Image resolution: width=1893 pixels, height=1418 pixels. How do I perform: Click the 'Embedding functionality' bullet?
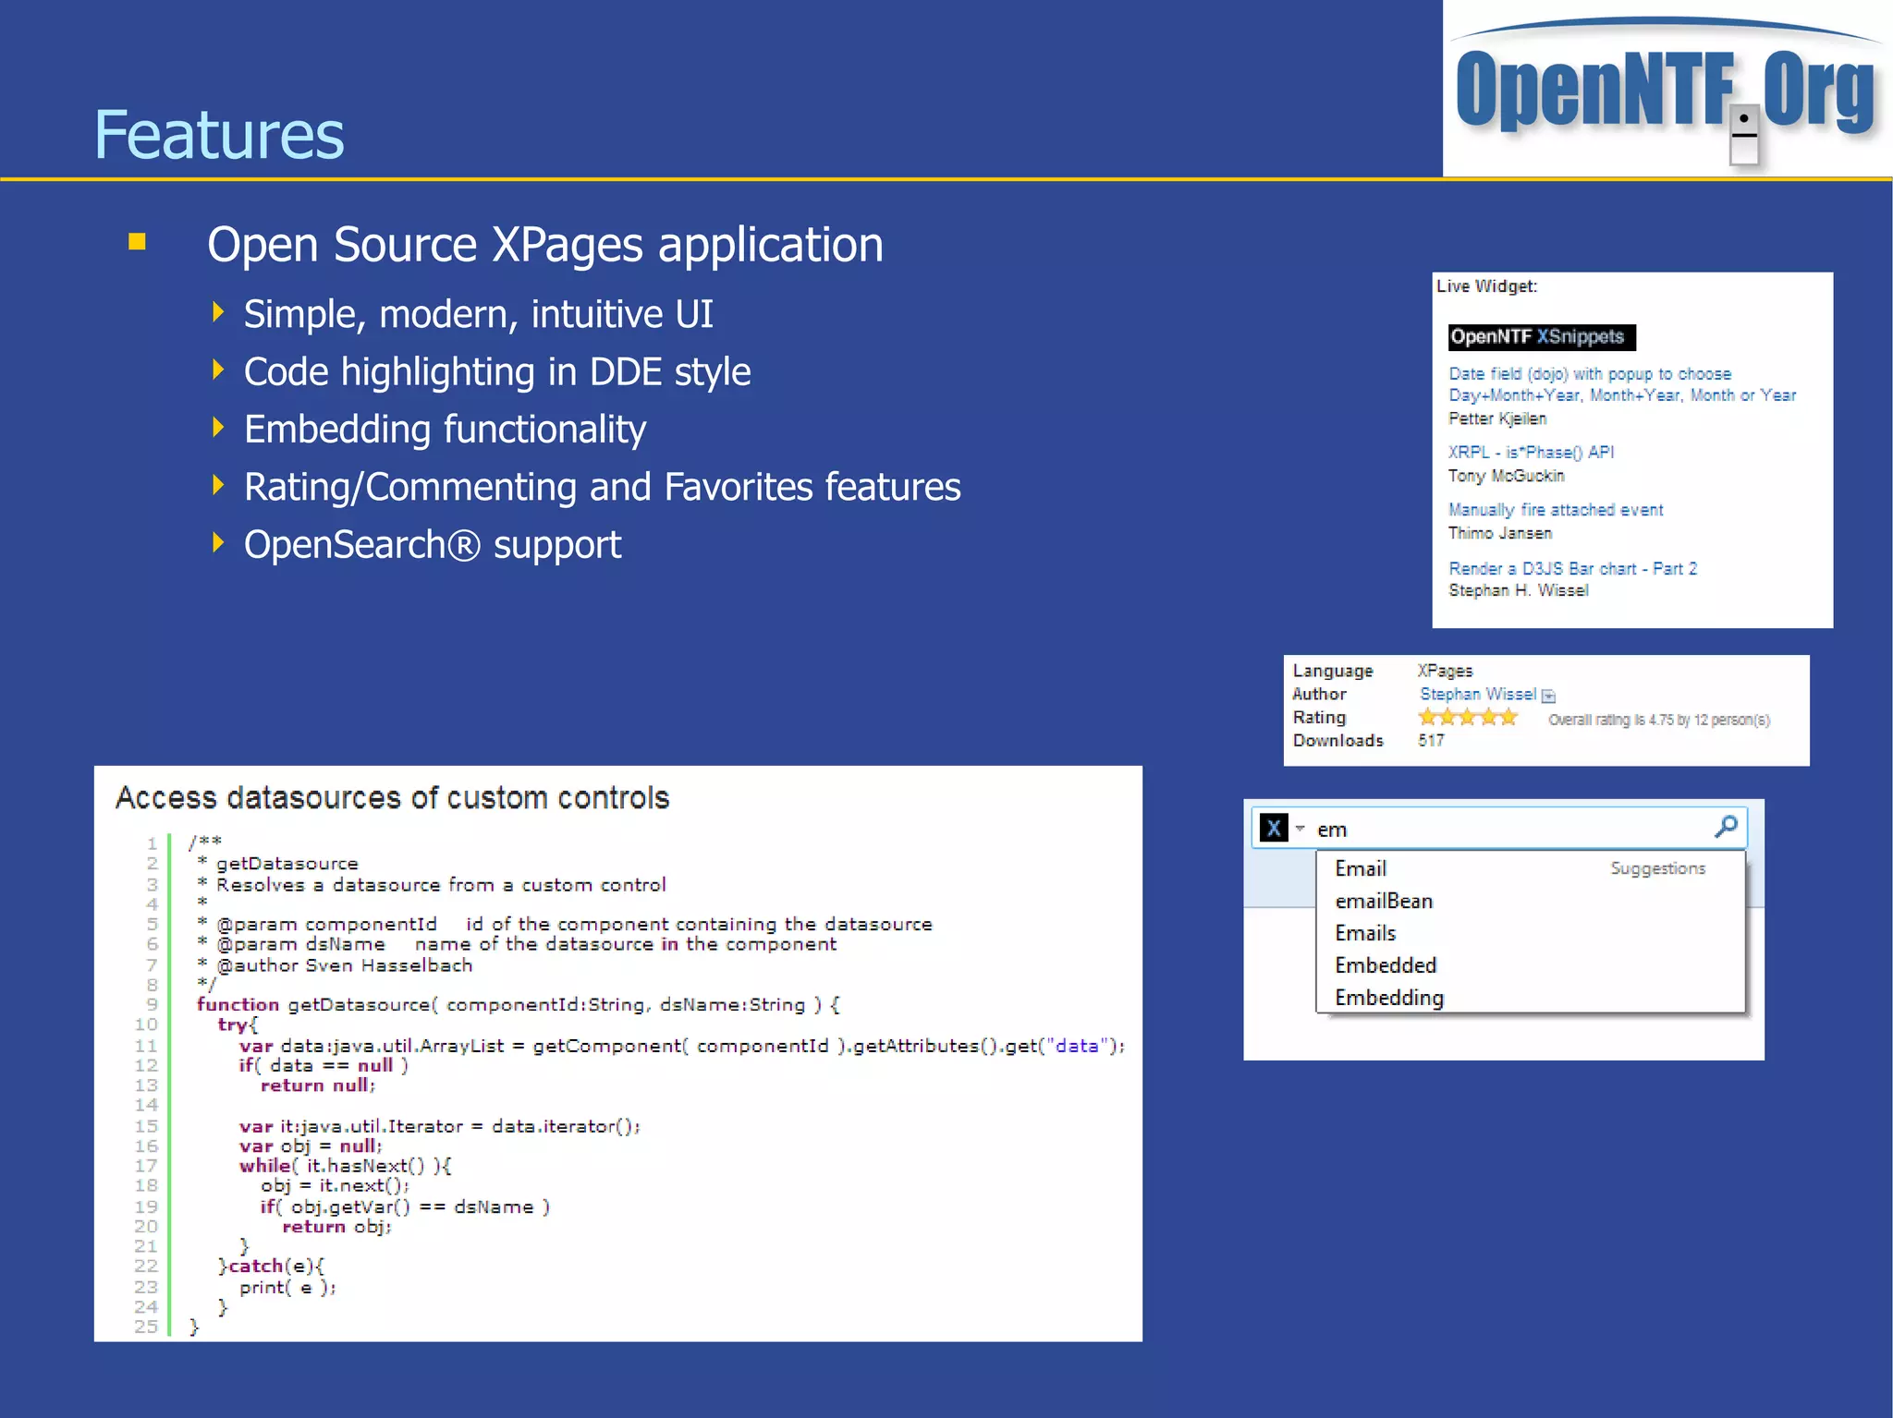click(x=445, y=430)
